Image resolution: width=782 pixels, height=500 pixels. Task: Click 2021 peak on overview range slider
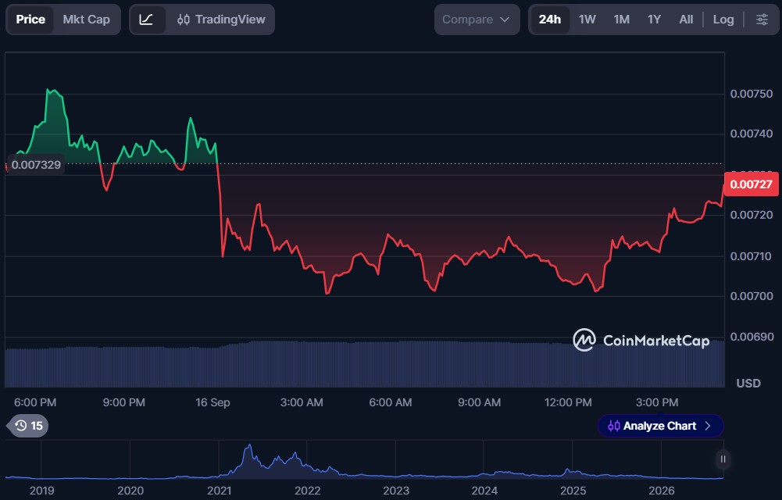coord(249,448)
